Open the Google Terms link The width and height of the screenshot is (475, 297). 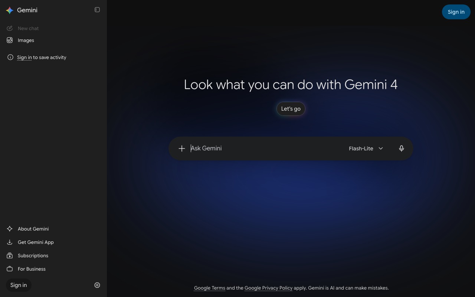[x=210, y=288]
